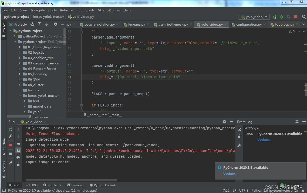Expand all in Project panel

coord(39,24)
